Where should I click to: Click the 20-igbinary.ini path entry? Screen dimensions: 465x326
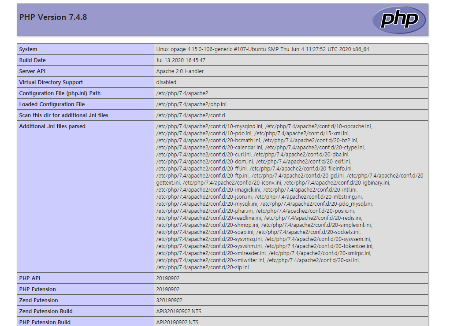coord(337,183)
